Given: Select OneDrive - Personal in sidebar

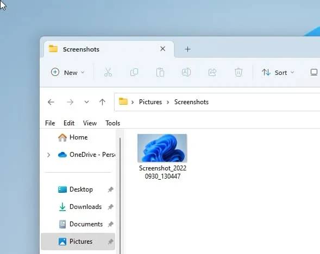Looking at the screenshot, I should click(x=78, y=155).
